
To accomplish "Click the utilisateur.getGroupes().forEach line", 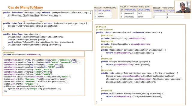I will [x=24, y=86].
